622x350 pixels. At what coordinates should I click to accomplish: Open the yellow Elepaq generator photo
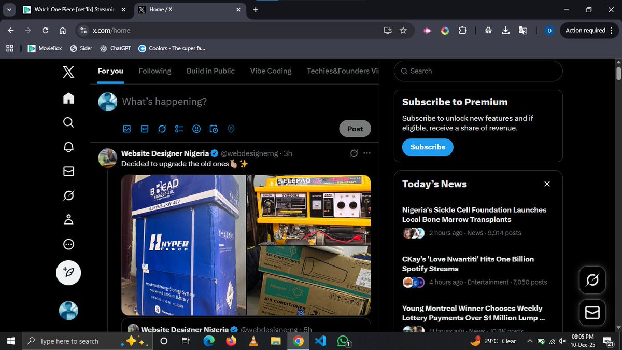tap(309, 209)
